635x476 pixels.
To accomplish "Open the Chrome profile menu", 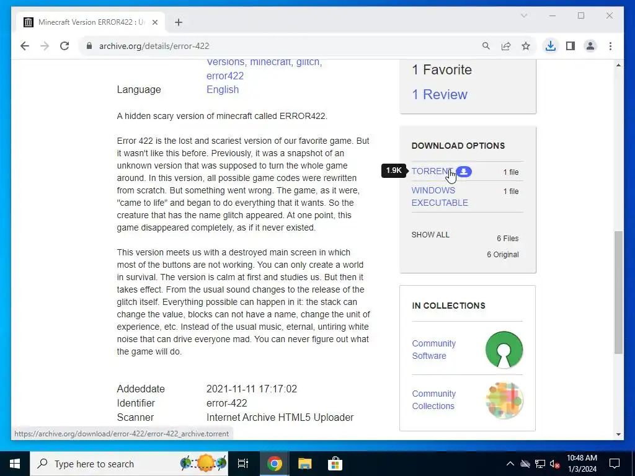I will tap(590, 46).
